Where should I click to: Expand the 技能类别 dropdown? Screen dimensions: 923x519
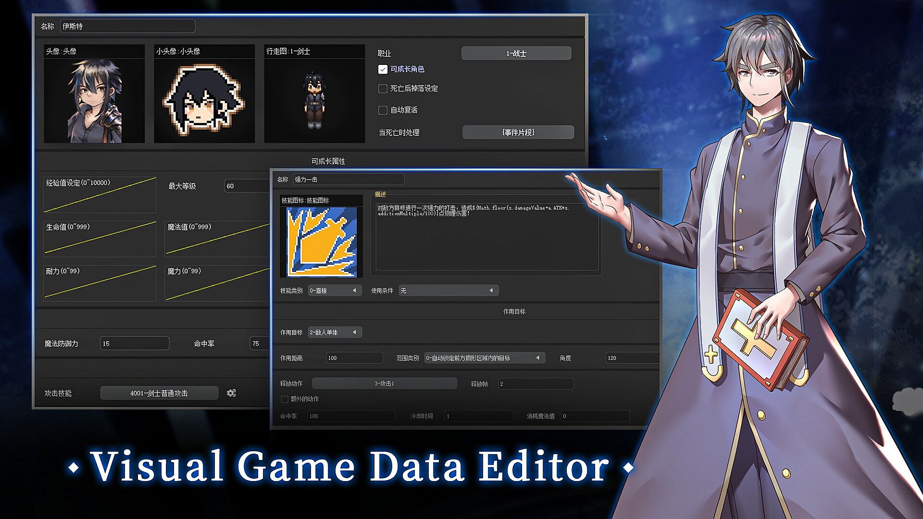point(335,291)
